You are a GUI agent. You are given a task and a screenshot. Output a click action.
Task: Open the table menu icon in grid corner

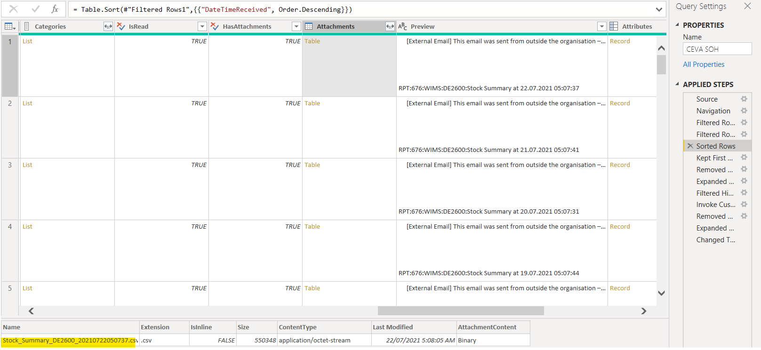click(10, 26)
